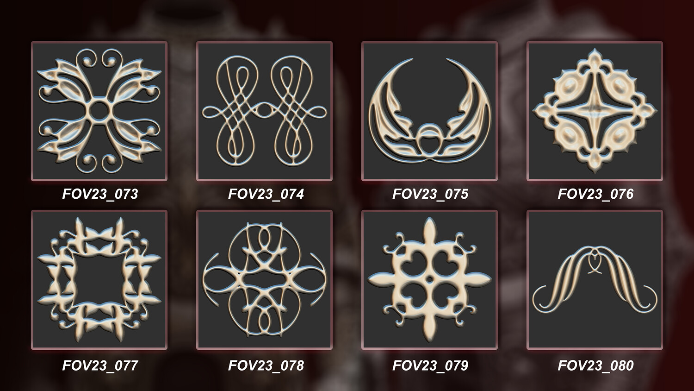Viewport: 694px width, 391px height.
Task: Click the four-point star in FOV23_076
Action: (595, 111)
